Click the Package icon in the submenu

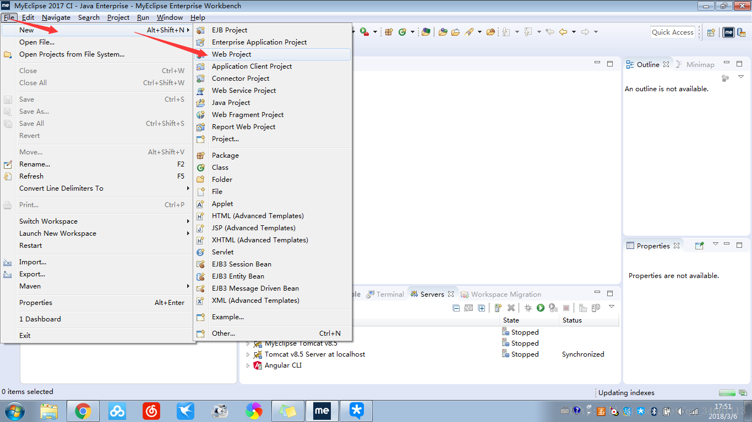[x=201, y=156]
